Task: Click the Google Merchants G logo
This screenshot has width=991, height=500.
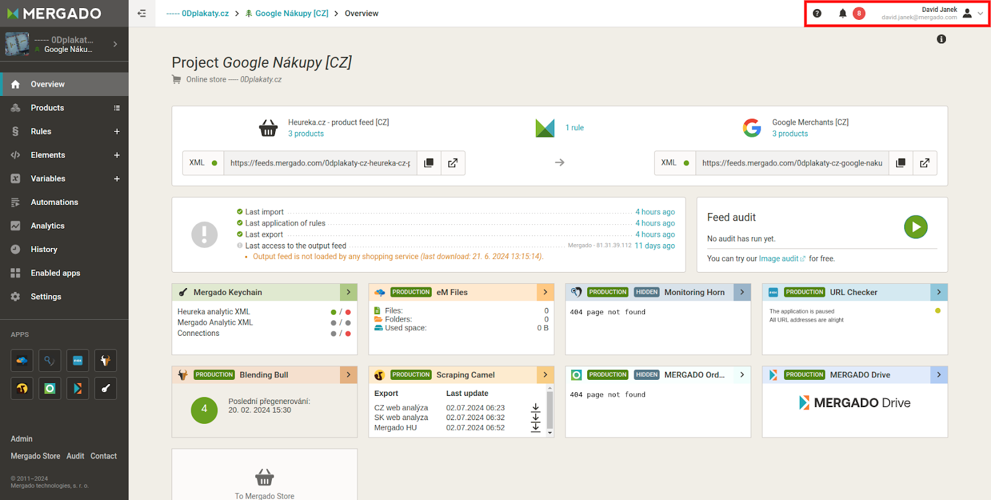Action: point(752,128)
